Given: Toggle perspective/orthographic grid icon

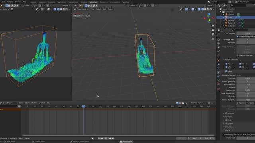Looking at the screenshot, I should [213, 39].
